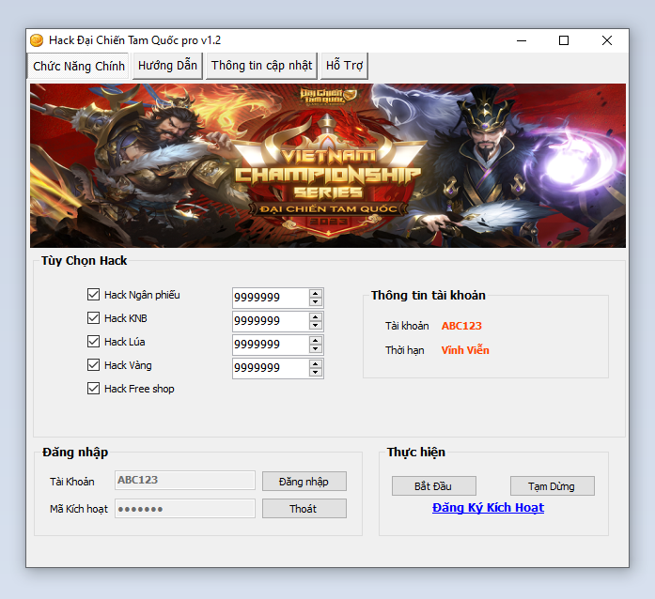Click the Tạm Dừng button
Screen dimensions: 655x599
(552, 485)
